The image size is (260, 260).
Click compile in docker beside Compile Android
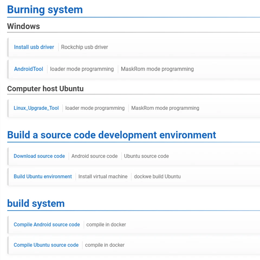tap(106, 224)
